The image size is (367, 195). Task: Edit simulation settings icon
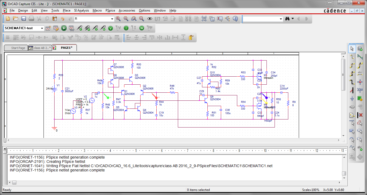click(56, 28)
